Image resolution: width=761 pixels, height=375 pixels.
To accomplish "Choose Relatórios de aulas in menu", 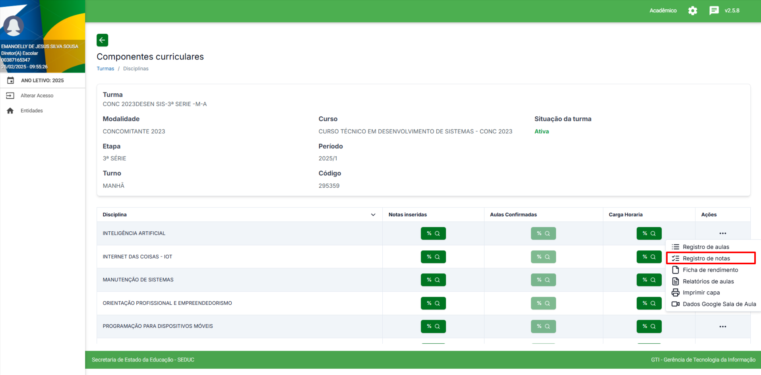I will point(708,281).
